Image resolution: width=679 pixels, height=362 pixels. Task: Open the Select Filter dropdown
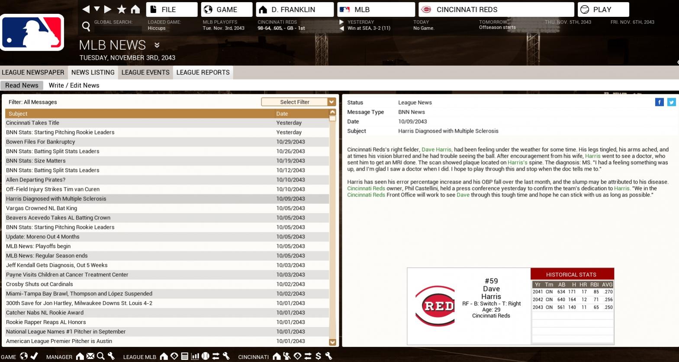coord(299,102)
